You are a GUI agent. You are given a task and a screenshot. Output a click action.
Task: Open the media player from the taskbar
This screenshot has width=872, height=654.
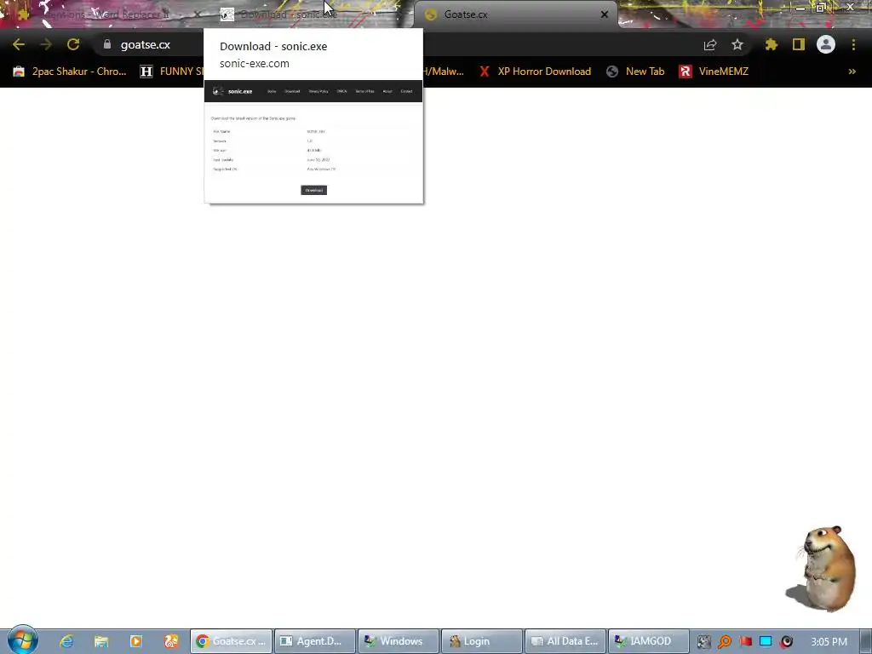[135, 641]
